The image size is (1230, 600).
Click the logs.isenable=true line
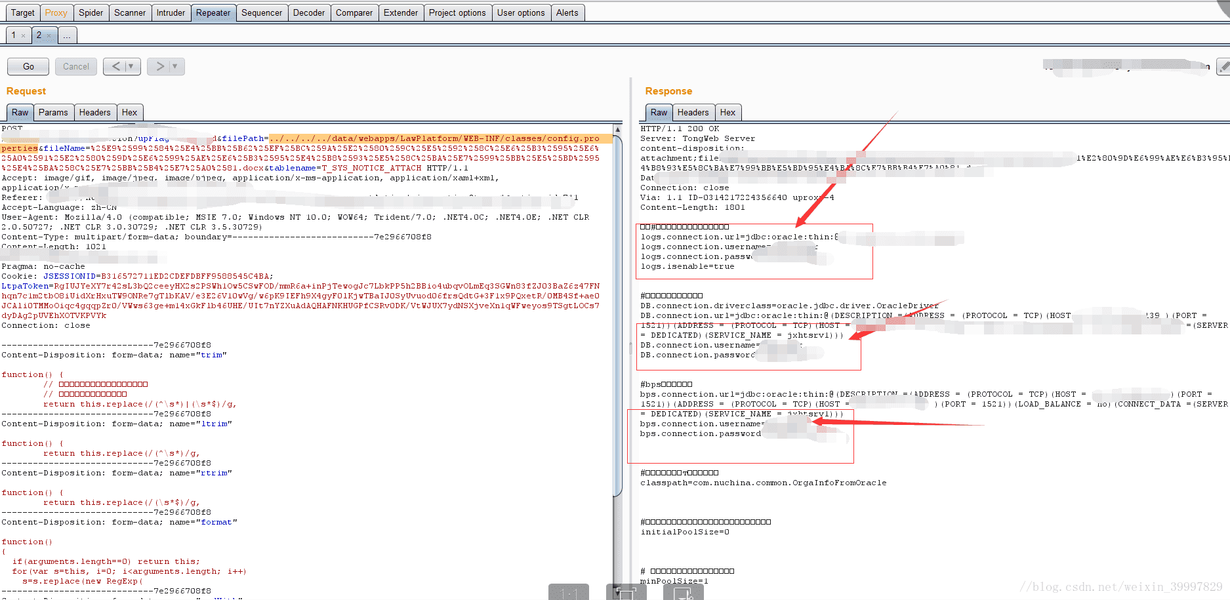click(x=687, y=266)
